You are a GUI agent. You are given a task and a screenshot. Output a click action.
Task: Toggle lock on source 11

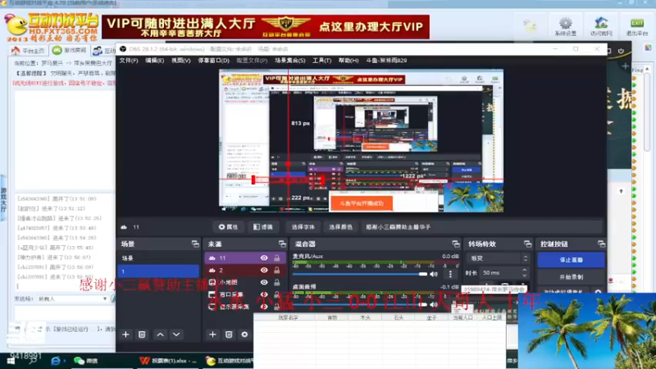(276, 258)
